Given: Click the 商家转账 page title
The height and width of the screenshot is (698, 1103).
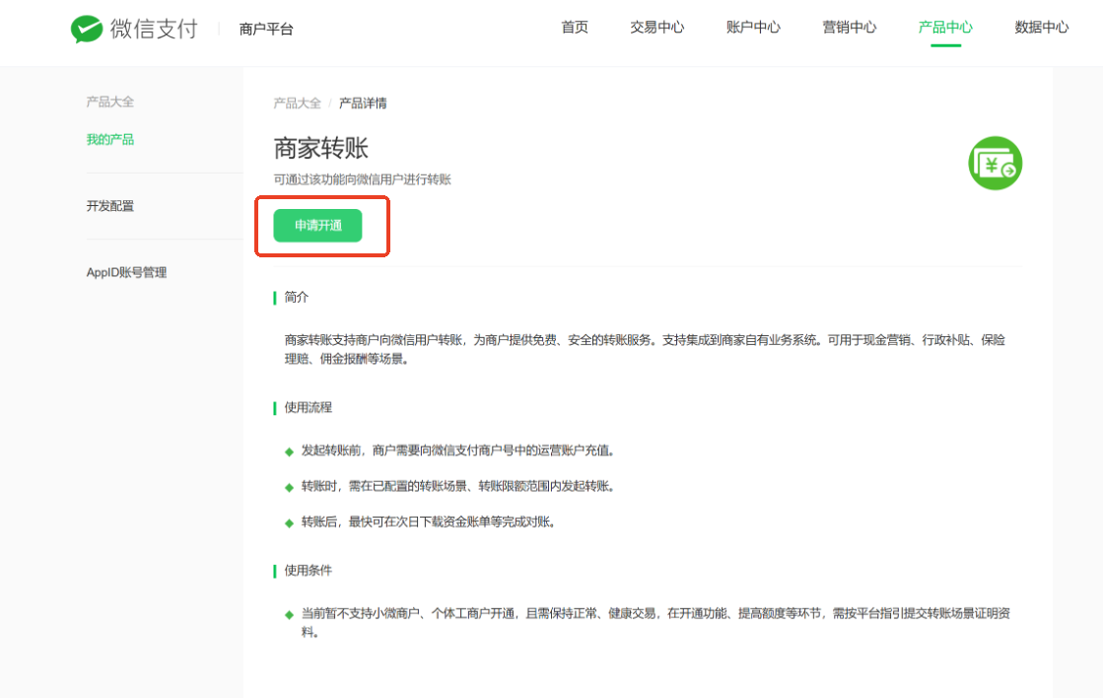Looking at the screenshot, I should [x=320, y=148].
